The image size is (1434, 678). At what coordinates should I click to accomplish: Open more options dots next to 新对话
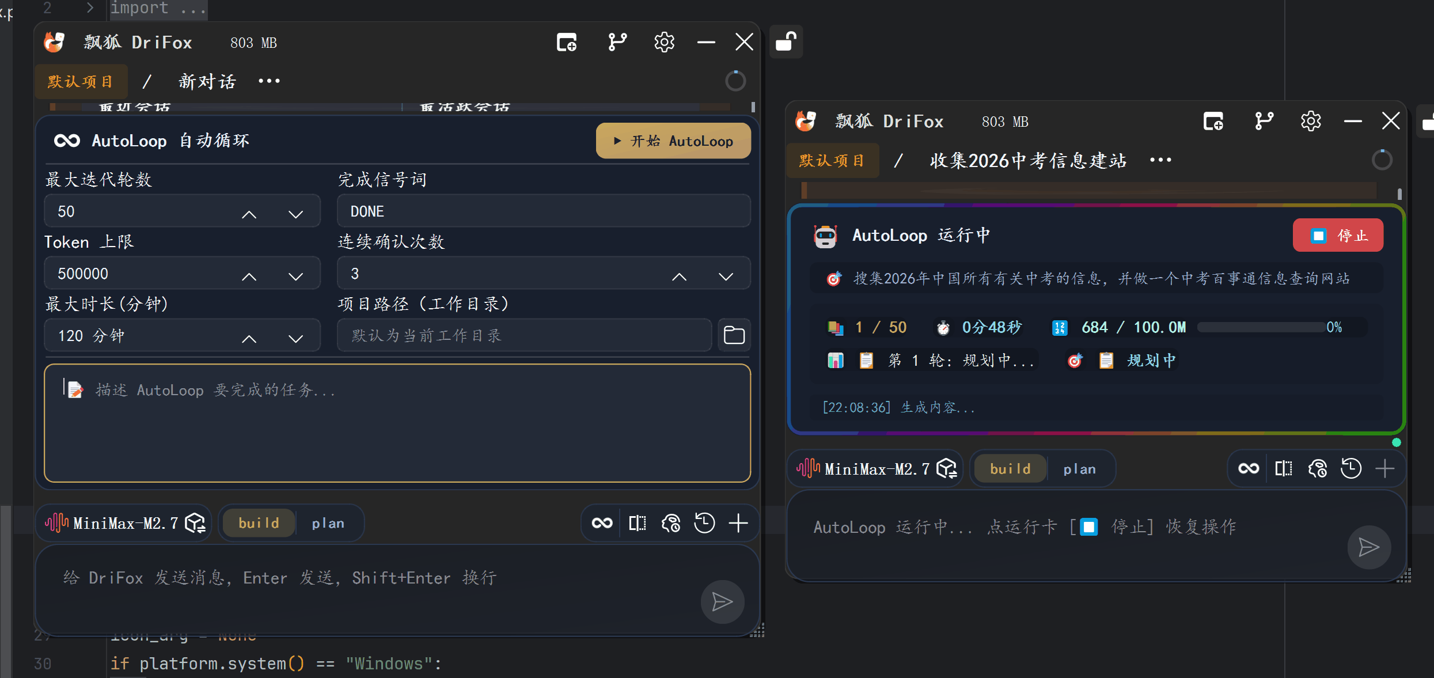(x=269, y=81)
